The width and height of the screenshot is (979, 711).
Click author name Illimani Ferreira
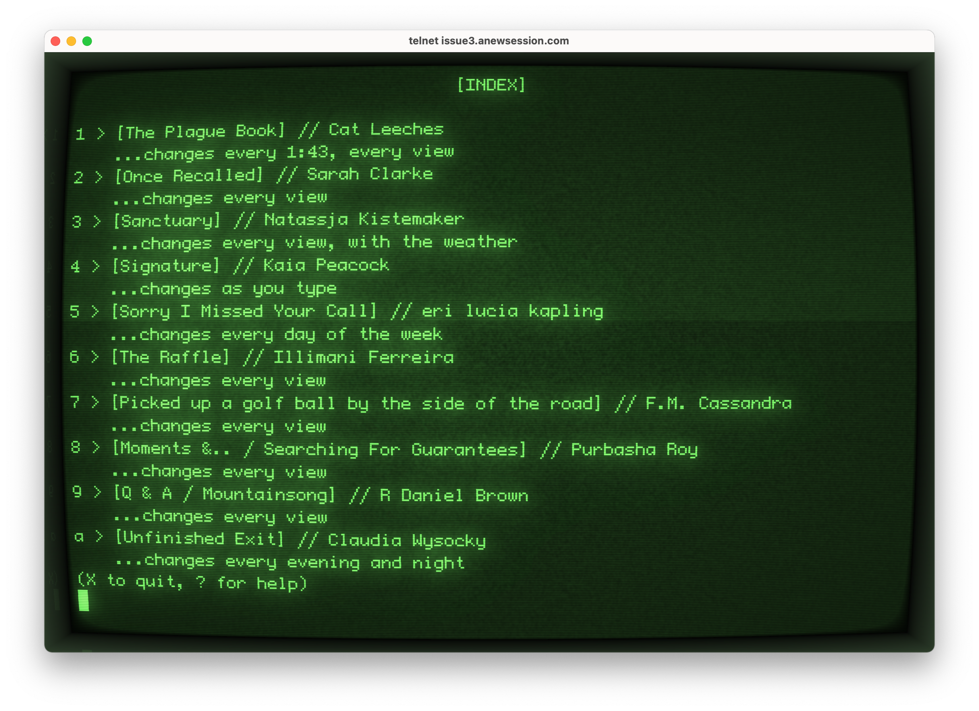(363, 357)
